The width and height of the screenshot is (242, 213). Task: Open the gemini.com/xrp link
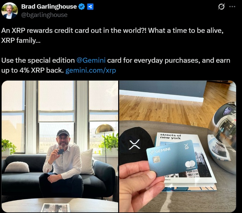point(91,70)
